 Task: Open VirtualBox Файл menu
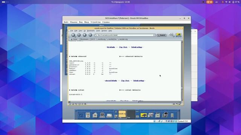tap(66, 22)
